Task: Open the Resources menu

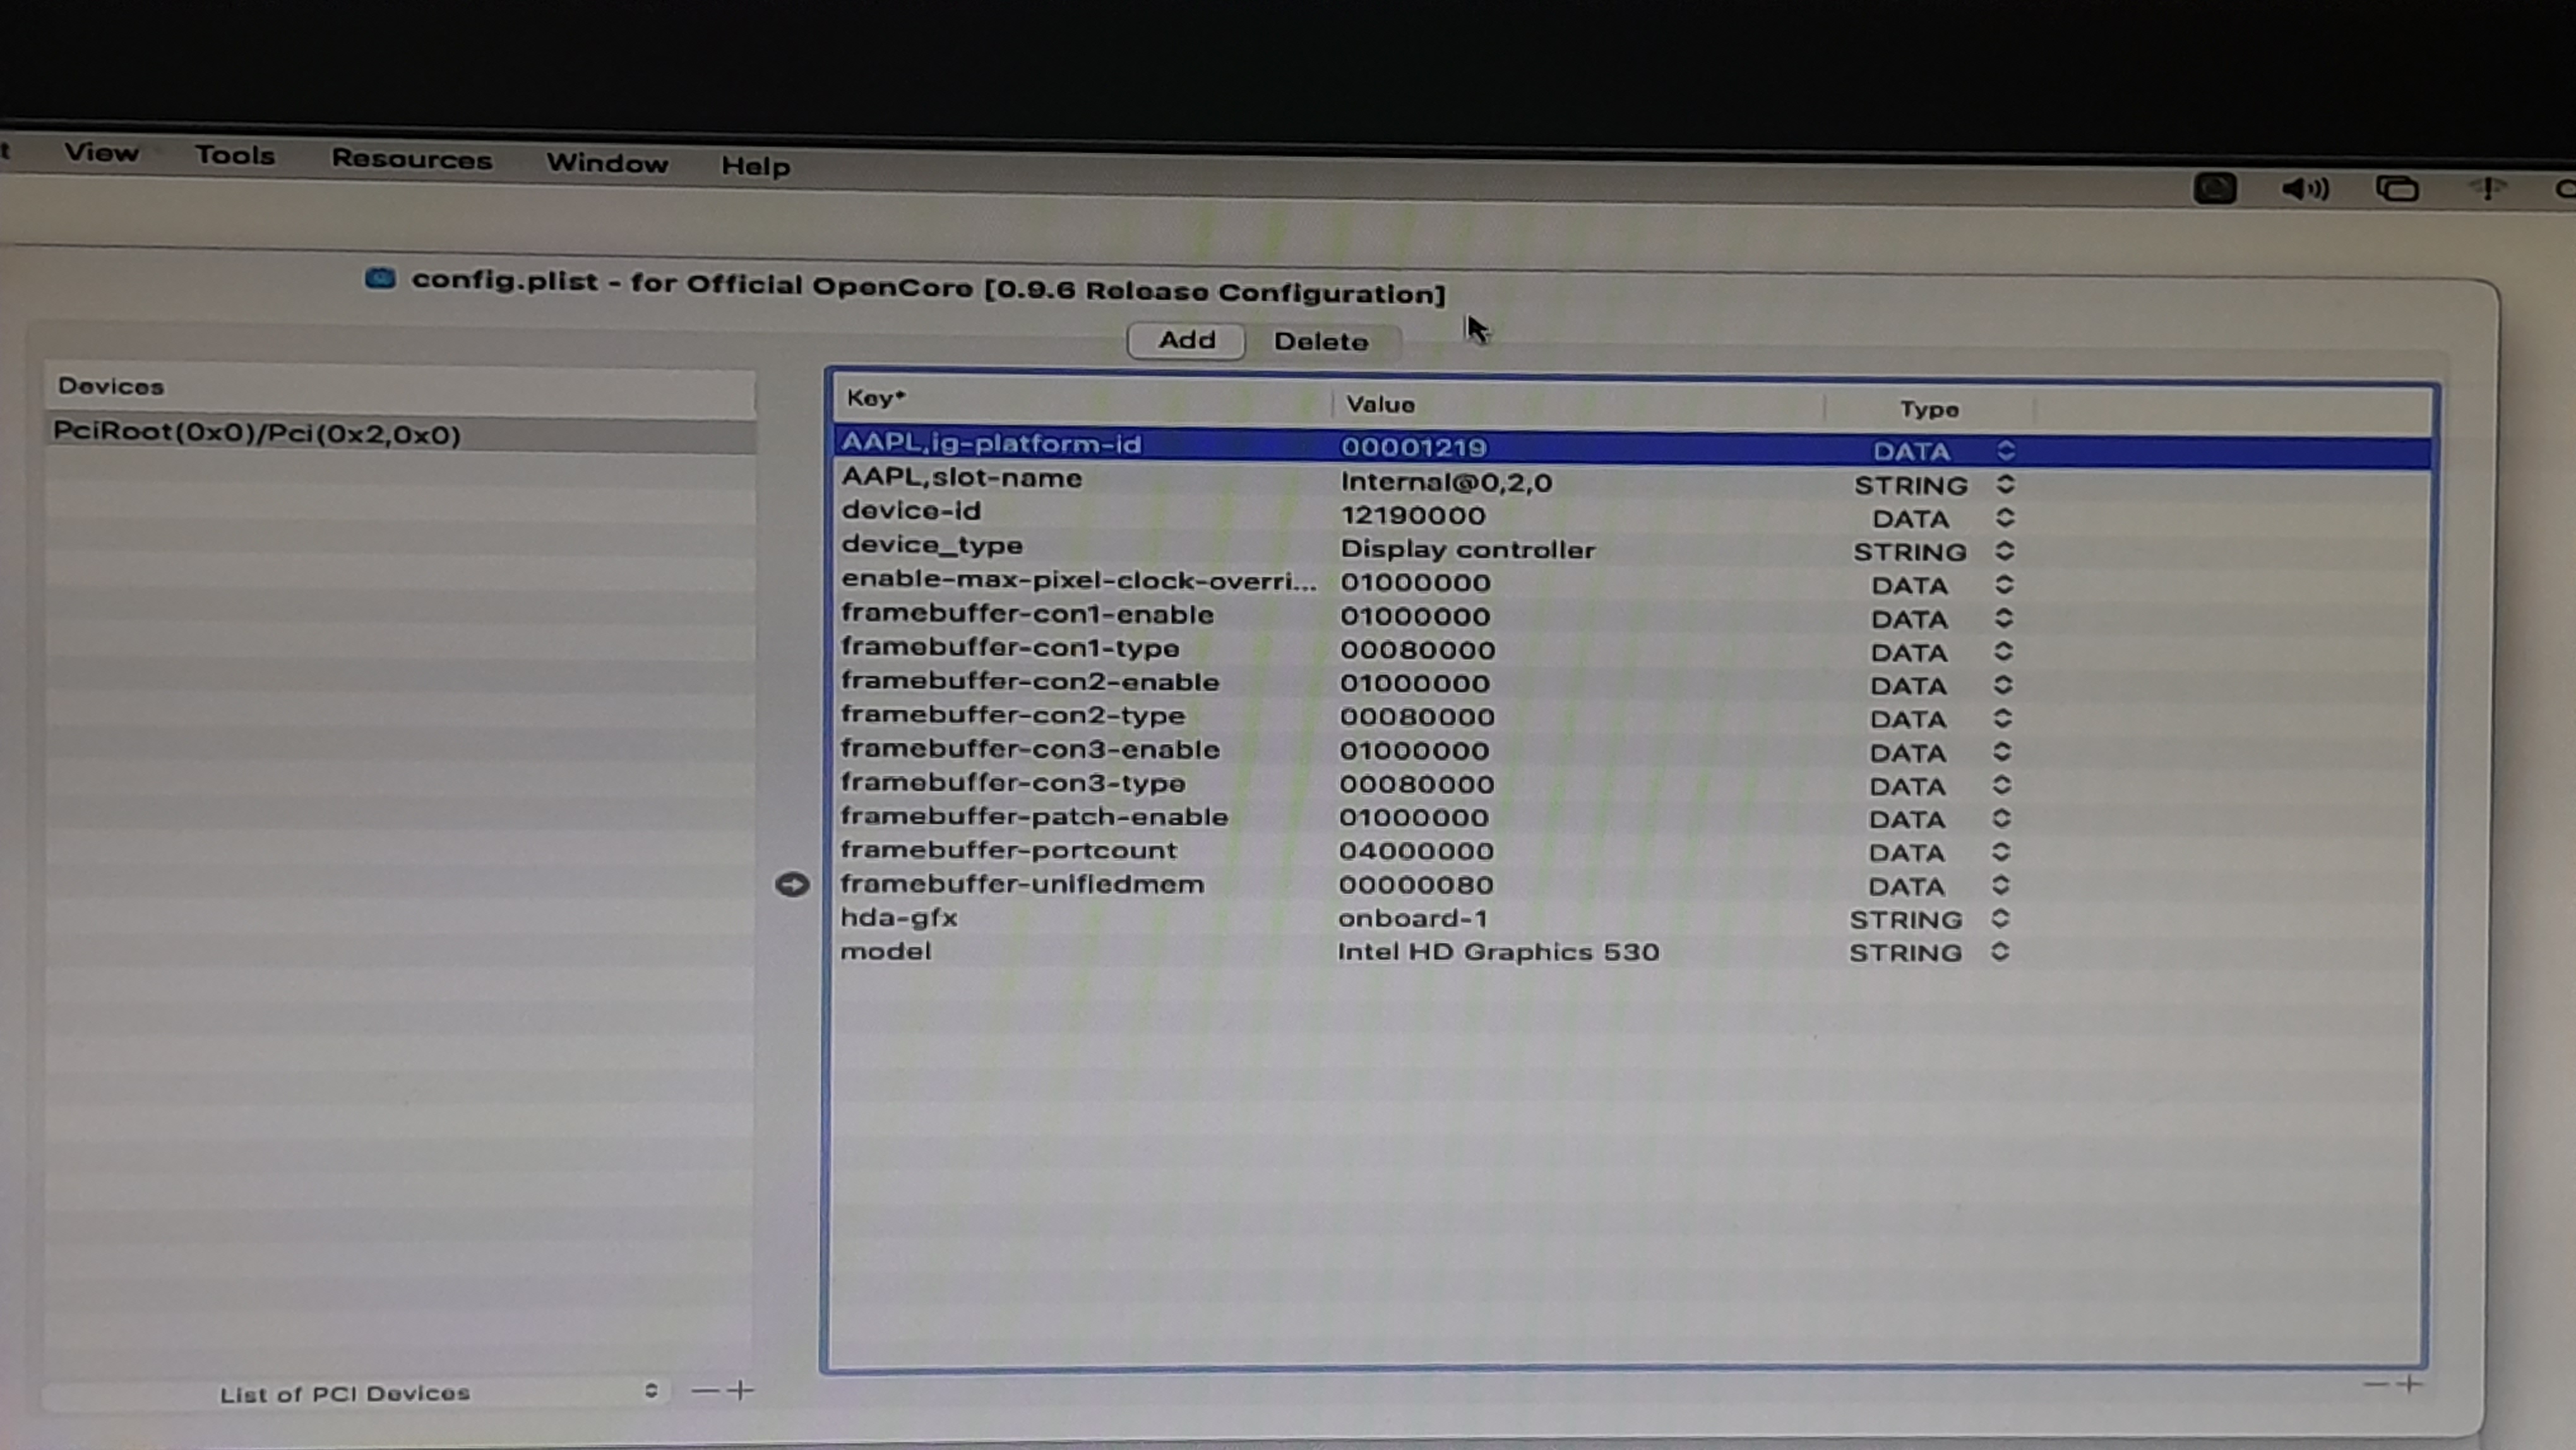Action: click(412, 159)
